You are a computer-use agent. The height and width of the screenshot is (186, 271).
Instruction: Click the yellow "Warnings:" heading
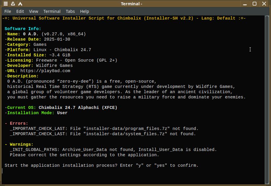[x=22, y=145]
